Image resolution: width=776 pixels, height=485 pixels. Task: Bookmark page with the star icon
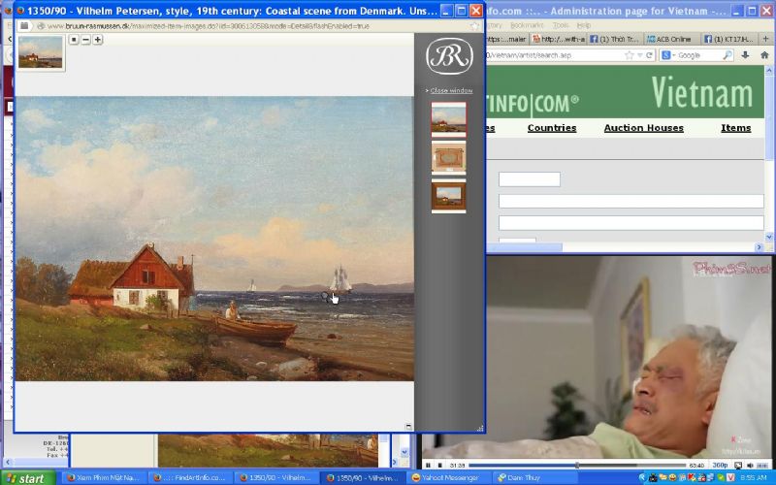tap(629, 55)
